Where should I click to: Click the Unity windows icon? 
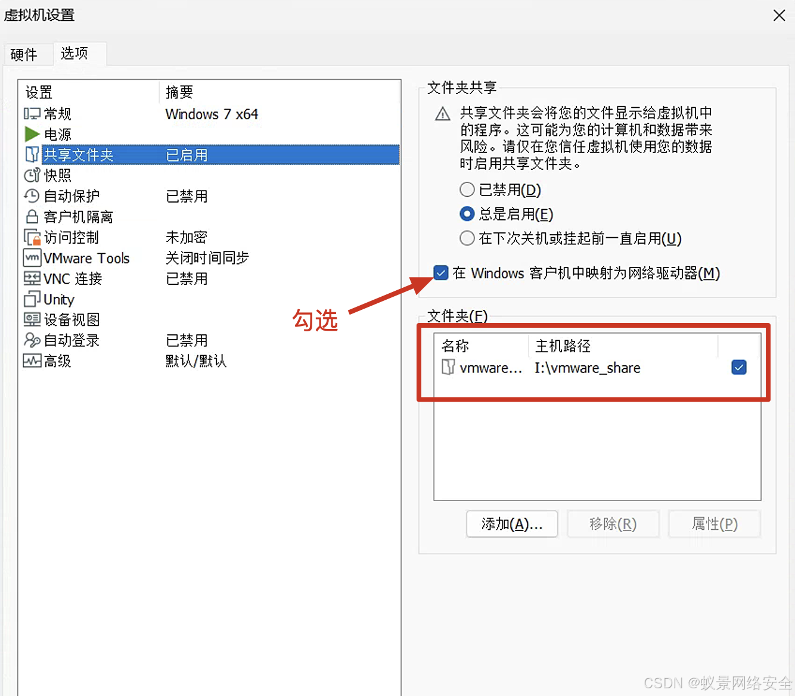(x=32, y=299)
